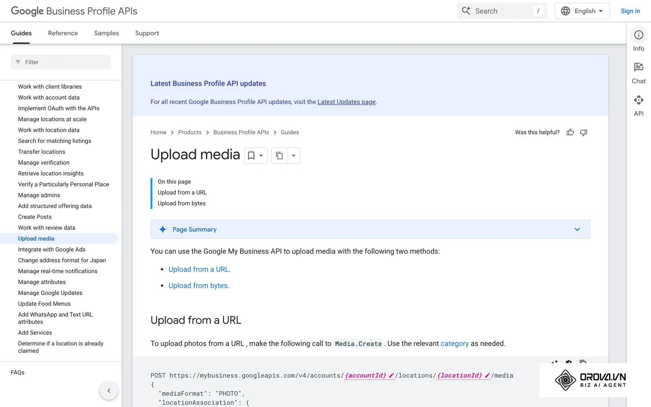The height and width of the screenshot is (407, 651).
Task: Open FAQs in the sidebar
Action: tap(17, 372)
